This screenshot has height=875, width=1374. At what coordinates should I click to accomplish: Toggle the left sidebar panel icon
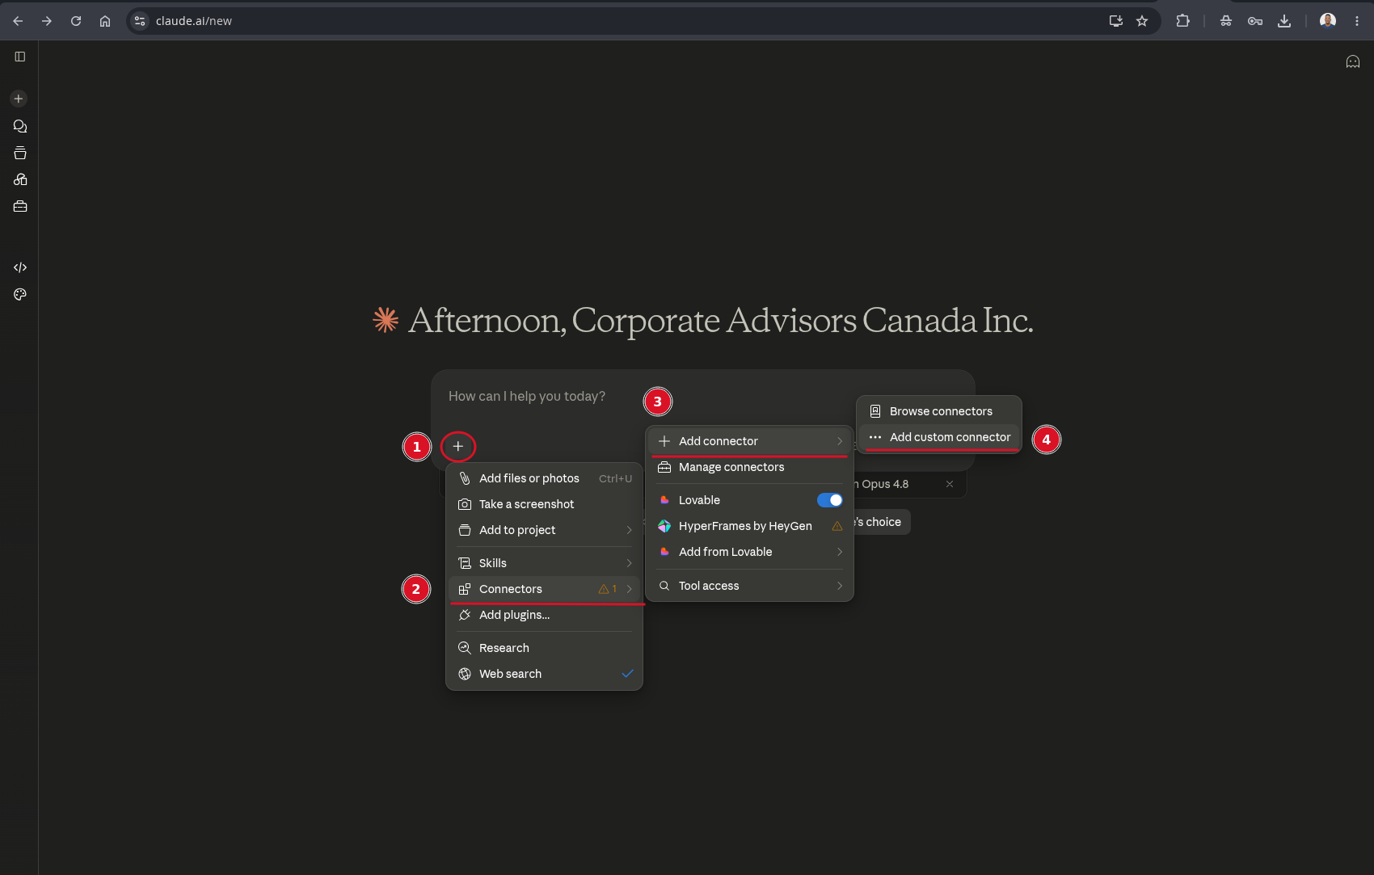click(x=20, y=57)
